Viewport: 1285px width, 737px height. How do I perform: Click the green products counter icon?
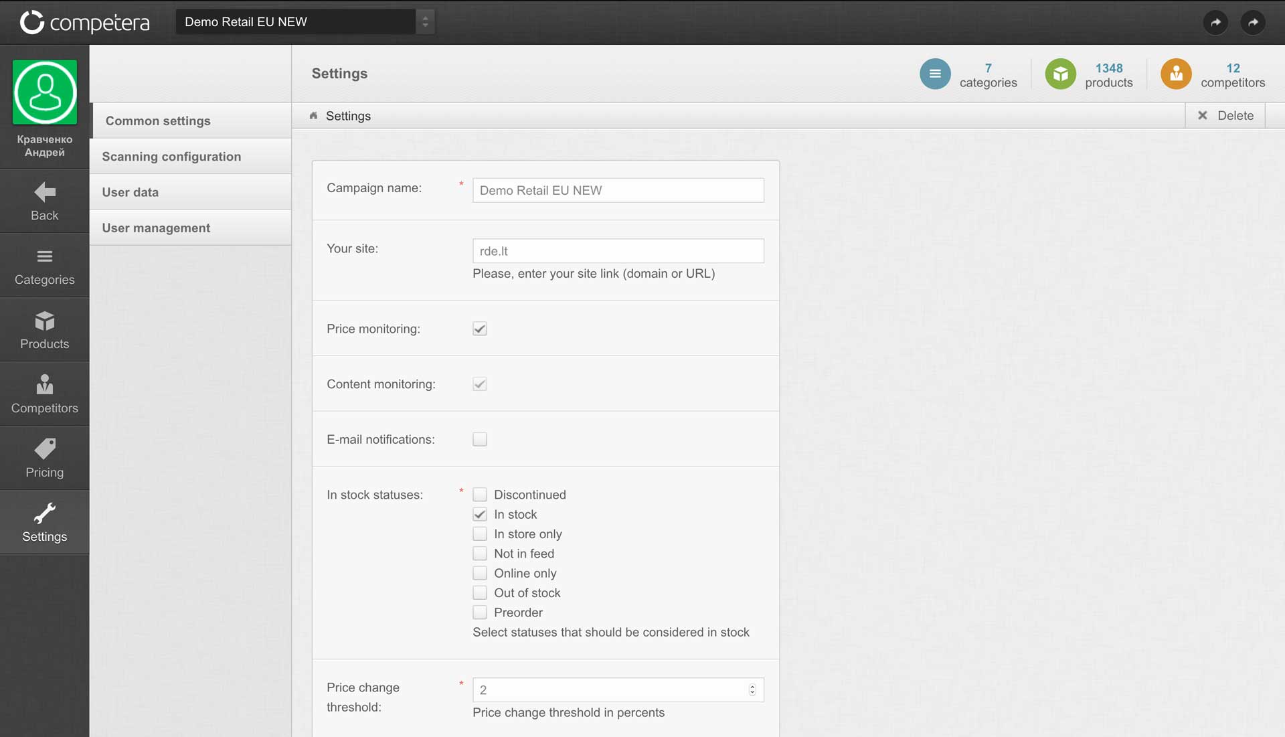pyautogui.click(x=1060, y=74)
